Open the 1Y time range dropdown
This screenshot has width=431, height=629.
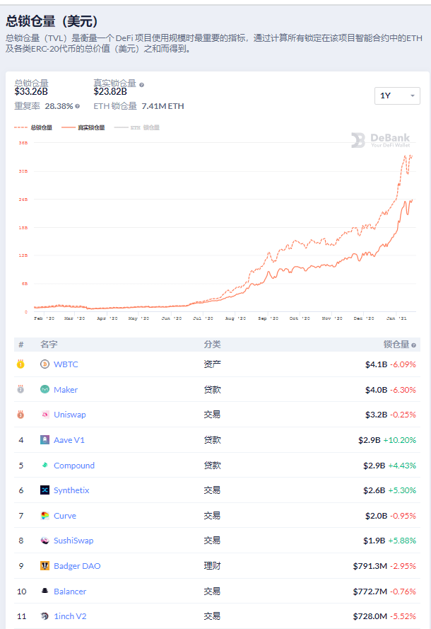pyautogui.click(x=397, y=96)
